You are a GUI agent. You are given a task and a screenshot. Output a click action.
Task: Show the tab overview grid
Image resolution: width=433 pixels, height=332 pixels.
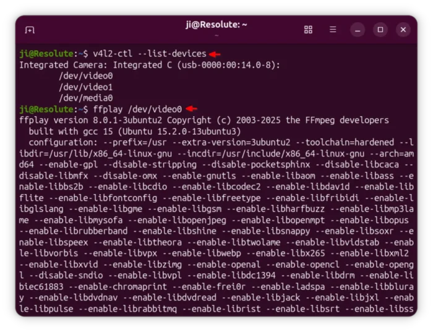click(x=308, y=30)
